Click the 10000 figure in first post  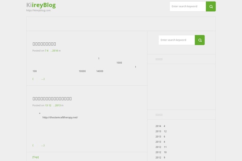82,71
